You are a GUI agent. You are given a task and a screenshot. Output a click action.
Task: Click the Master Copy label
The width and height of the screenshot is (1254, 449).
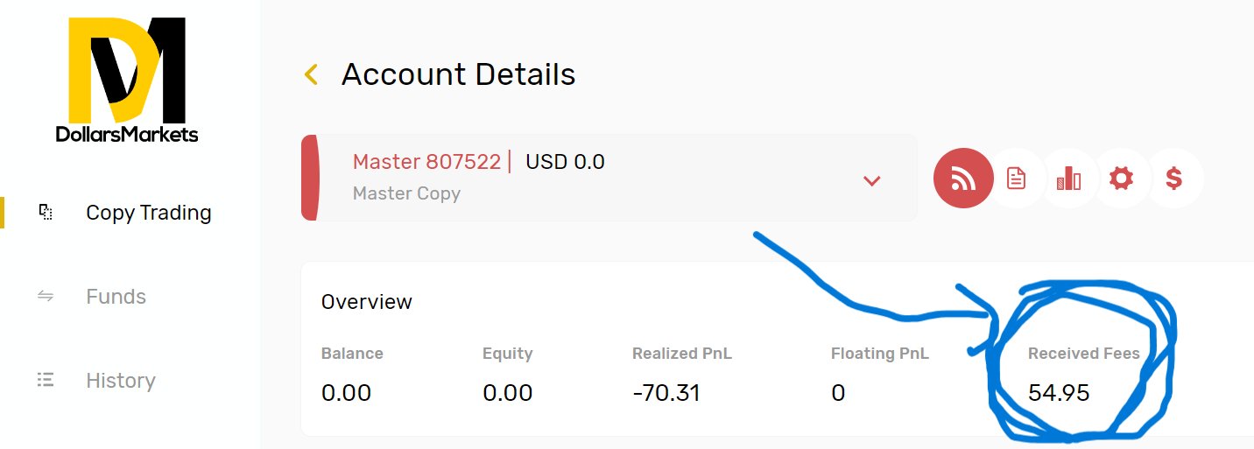coord(406,193)
